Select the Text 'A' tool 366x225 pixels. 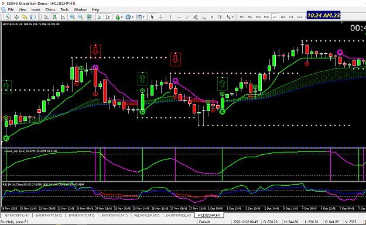coord(212,17)
